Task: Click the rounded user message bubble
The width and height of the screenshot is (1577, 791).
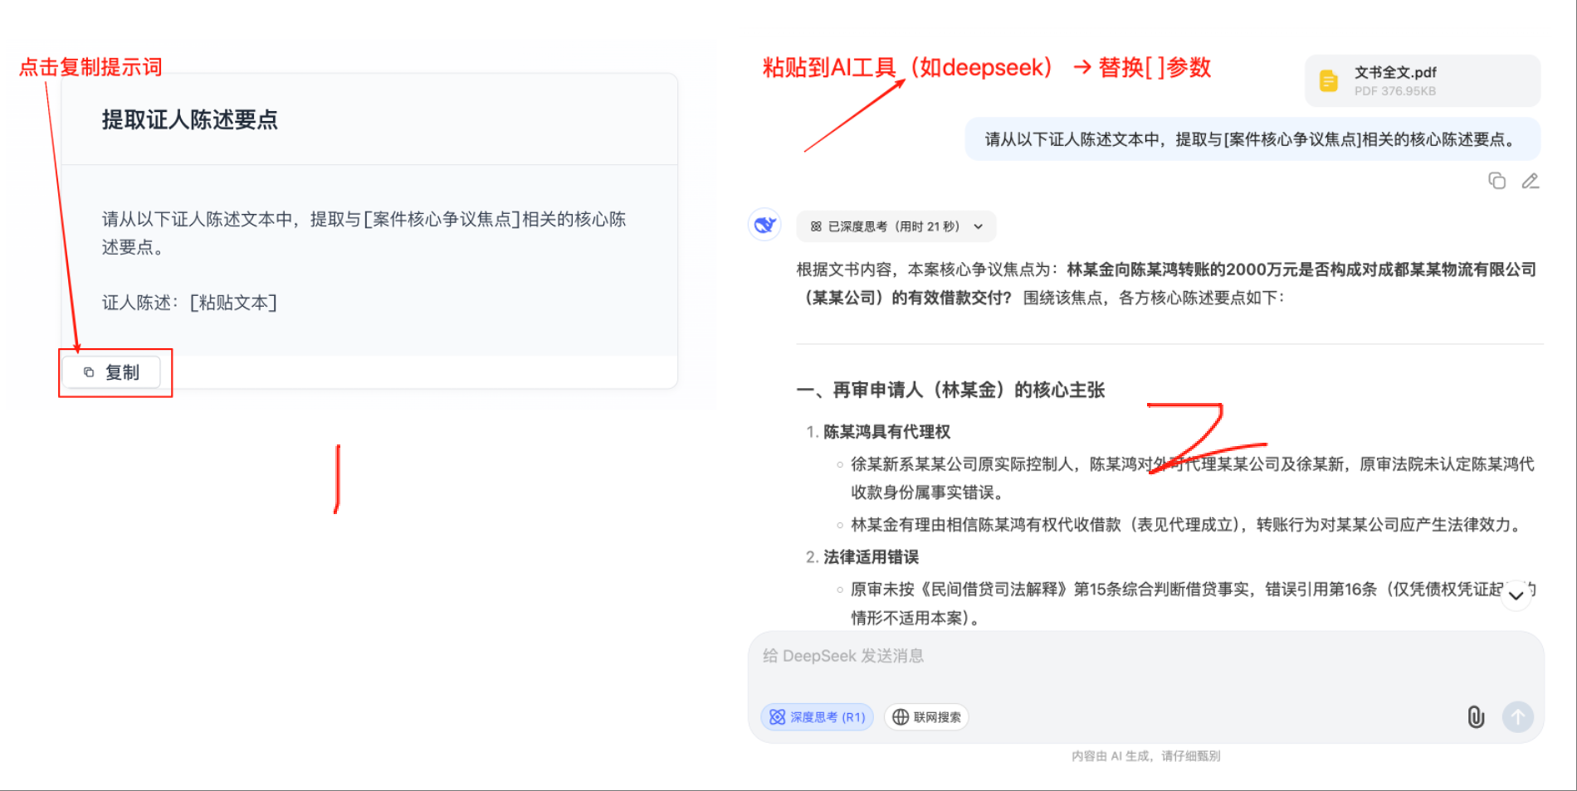Action: click(x=1253, y=138)
